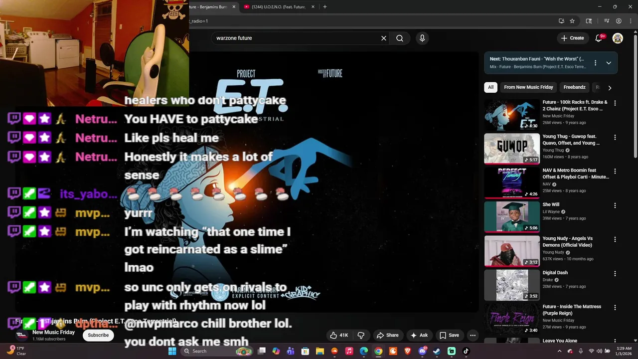Open Microsoft Teams from the taskbar
638x359 pixels.
[x=291, y=351]
